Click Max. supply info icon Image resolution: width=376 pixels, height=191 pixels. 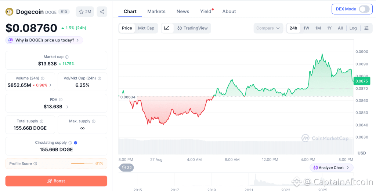tap(94, 121)
